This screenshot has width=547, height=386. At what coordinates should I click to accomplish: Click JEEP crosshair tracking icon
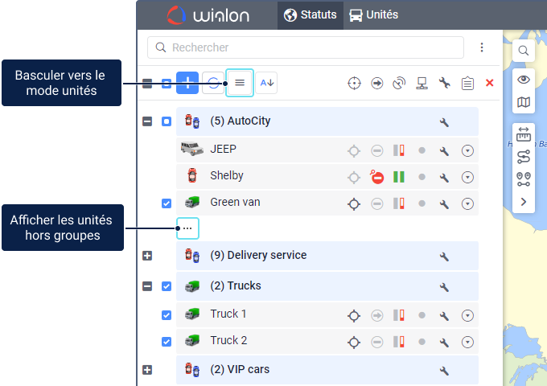click(354, 151)
